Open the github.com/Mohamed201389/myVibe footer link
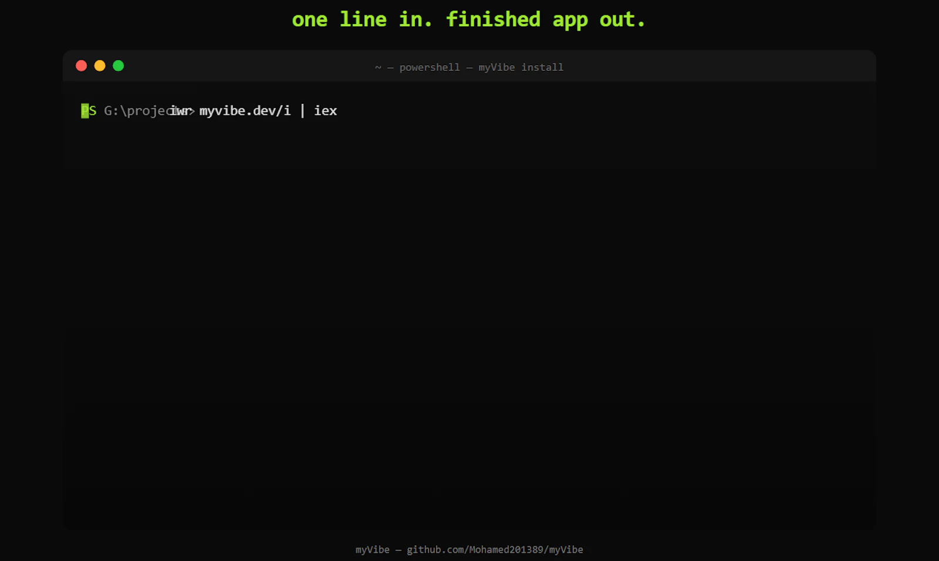This screenshot has height=561, width=939. coord(495,550)
